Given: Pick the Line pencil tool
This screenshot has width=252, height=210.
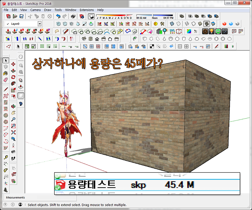Looking at the screenshot, I should click(6, 89).
